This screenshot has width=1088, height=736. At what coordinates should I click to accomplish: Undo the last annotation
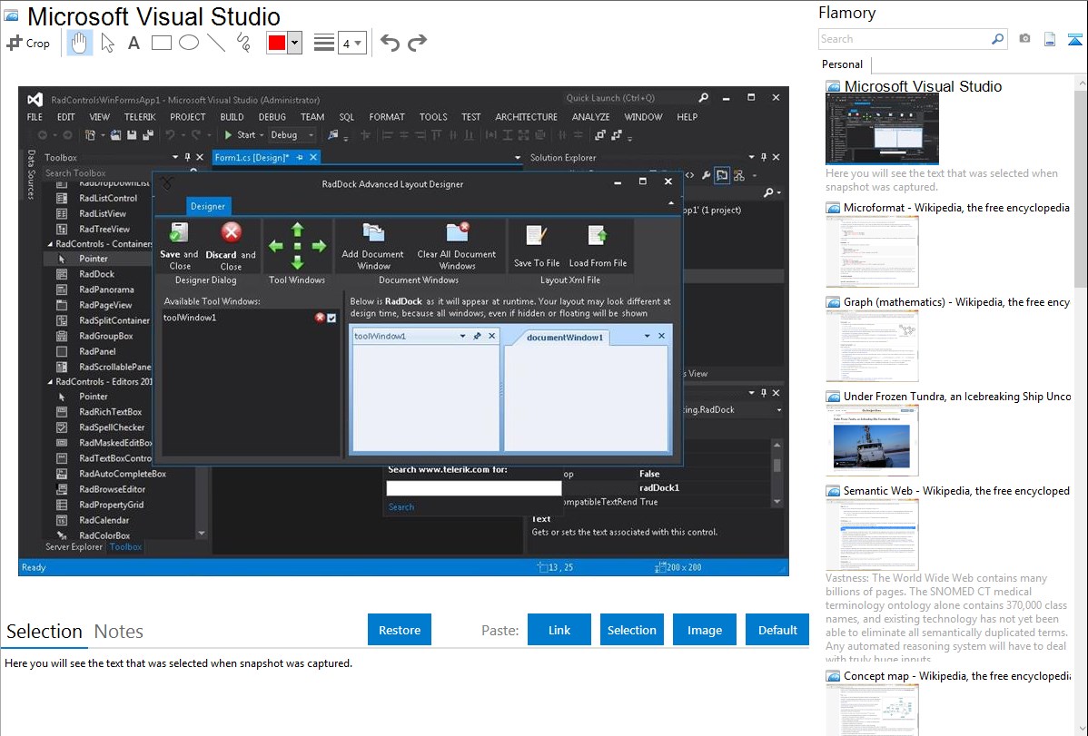point(390,43)
